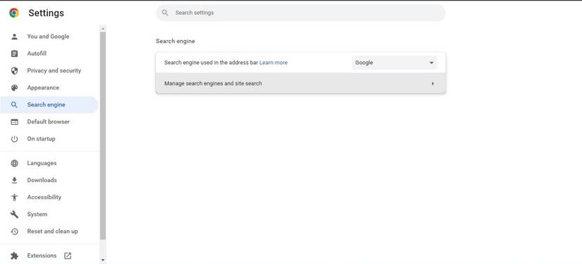The image size is (582, 264).
Task: Open the You and Google settings section
Action: click(49, 37)
